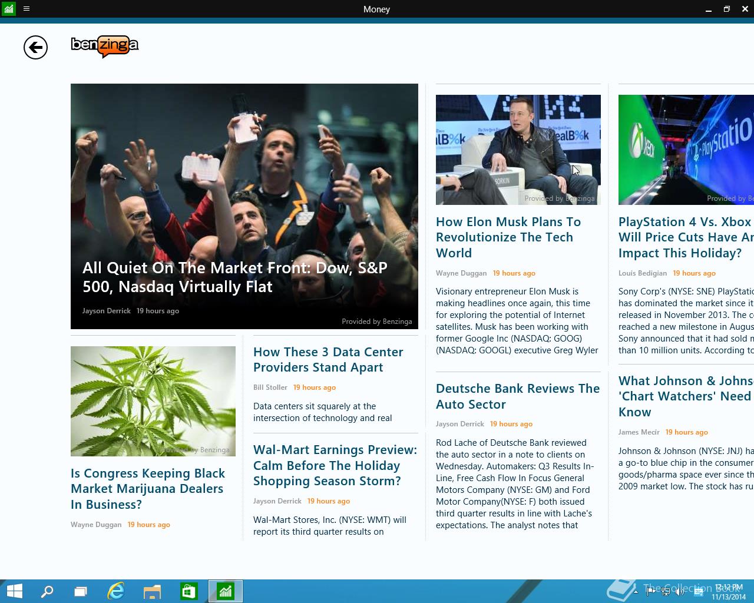Click author name 'James Mecir'

coord(639,432)
